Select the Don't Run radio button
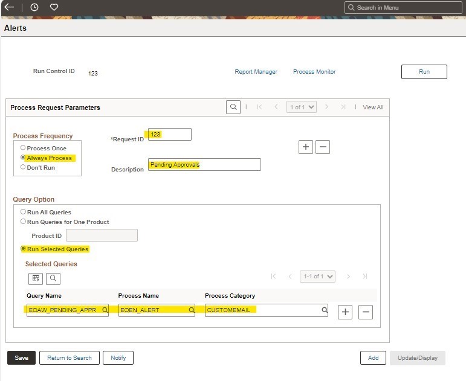The image size is (466, 381). [23, 167]
